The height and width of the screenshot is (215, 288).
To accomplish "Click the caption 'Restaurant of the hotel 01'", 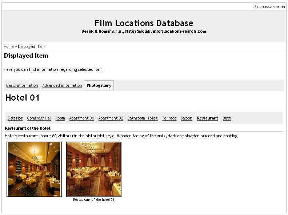I will [x=94, y=200].
